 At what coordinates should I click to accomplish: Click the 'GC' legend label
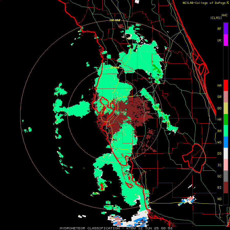click(219, 176)
